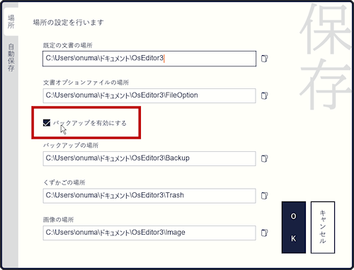This screenshot has height=270, width=354.
Task: Select the 場所 side tab
Action: click(x=11, y=21)
